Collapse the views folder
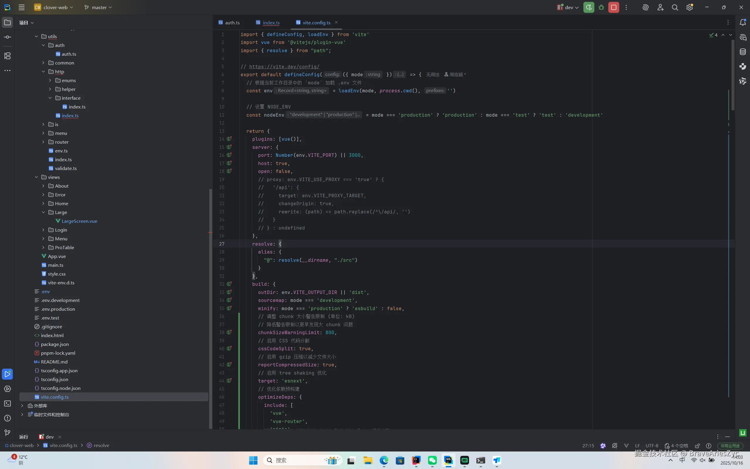The image size is (750, 469). pyautogui.click(x=36, y=177)
